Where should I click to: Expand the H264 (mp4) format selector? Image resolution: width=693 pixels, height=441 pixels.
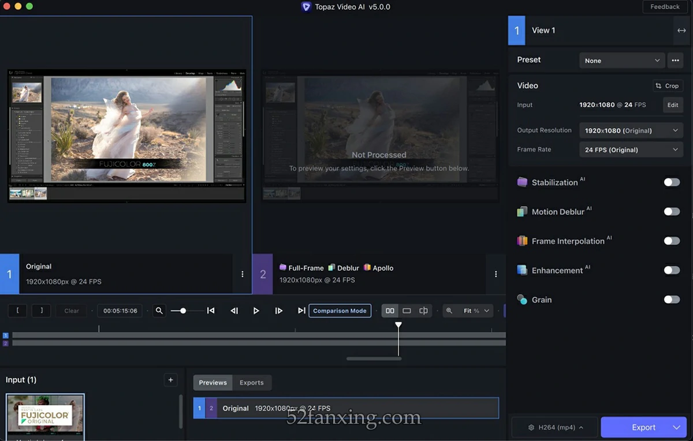pos(554,428)
